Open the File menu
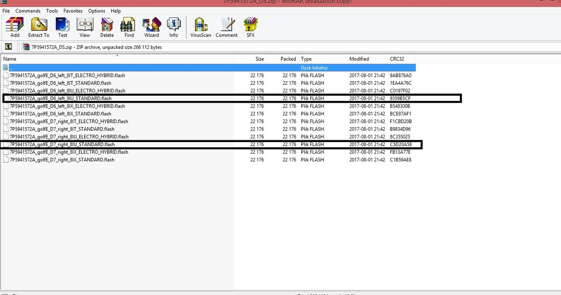561x295 pixels. click(x=6, y=11)
